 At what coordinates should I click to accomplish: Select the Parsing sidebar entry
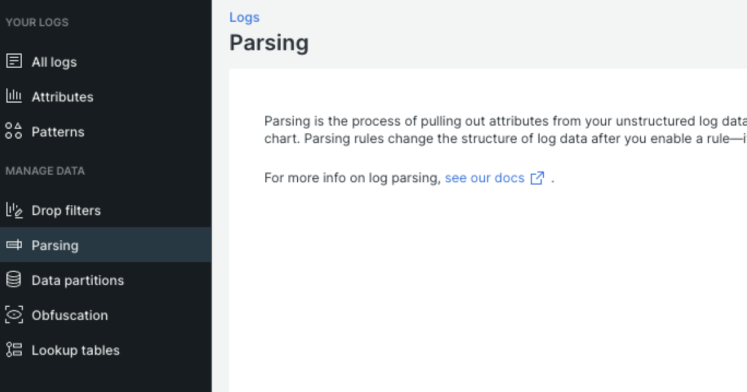pyautogui.click(x=54, y=245)
